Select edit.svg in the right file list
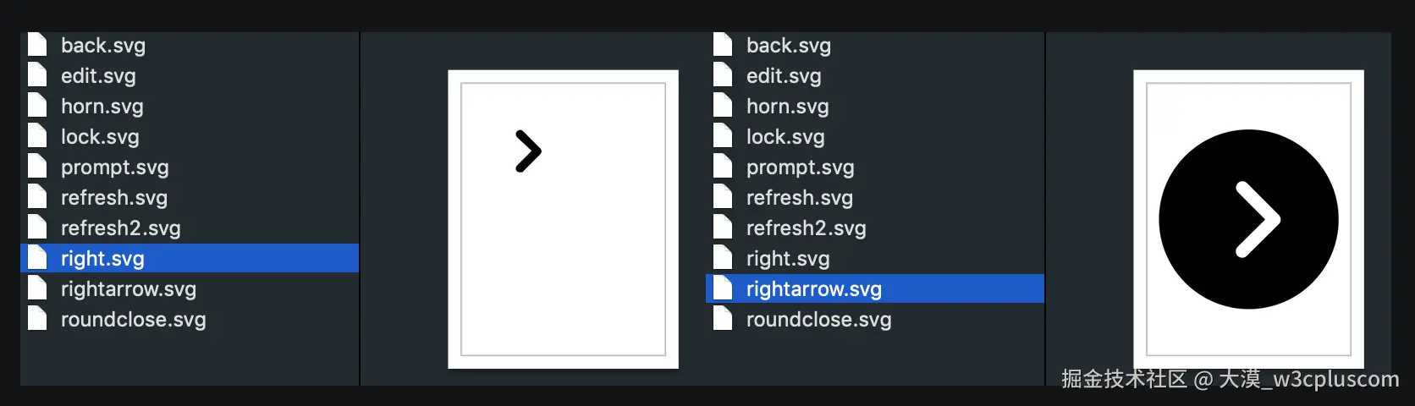Viewport: 1415px width, 406px height. pyautogui.click(x=784, y=76)
